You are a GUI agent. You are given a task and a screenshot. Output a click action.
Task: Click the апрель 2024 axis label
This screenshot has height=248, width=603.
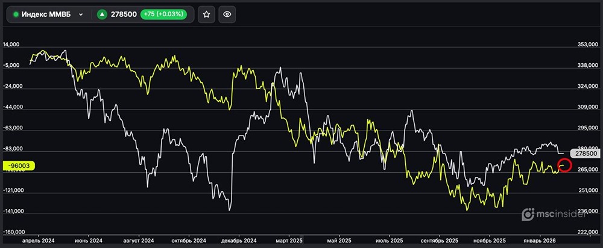[x=37, y=240]
